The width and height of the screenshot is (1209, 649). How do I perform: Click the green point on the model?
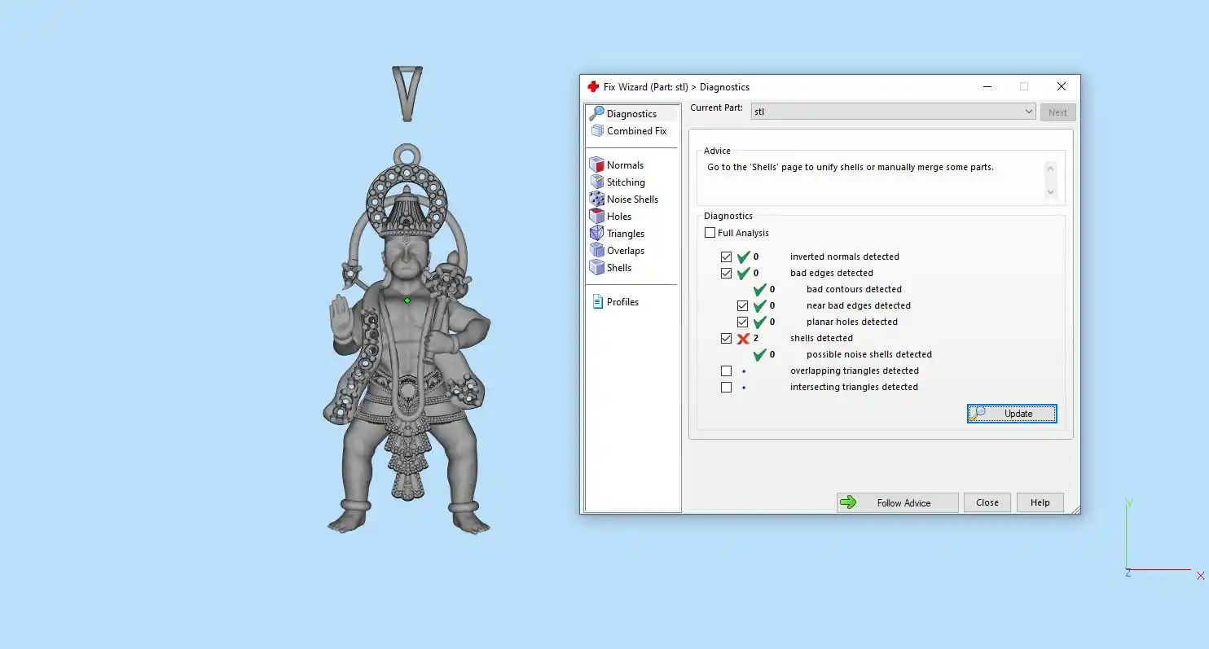point(407,300)
